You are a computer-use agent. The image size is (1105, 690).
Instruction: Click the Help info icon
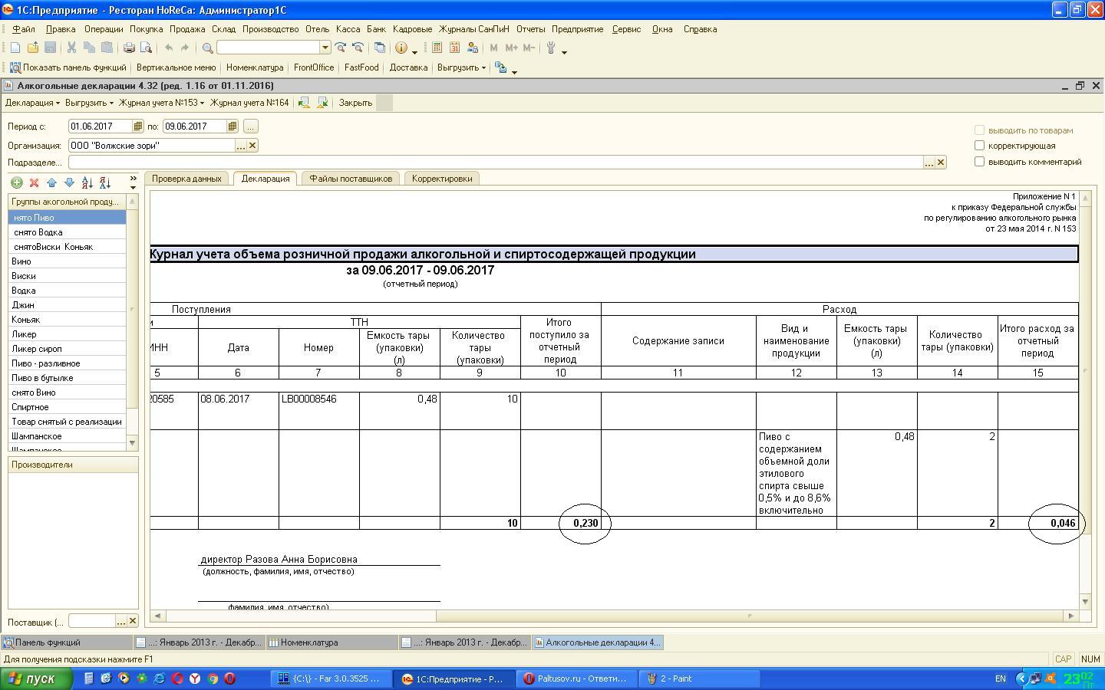pyautogui.click(x=401, y=48)
